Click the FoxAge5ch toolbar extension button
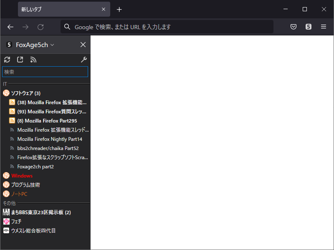This screenshot has width=334, height=250. [308, 27]
